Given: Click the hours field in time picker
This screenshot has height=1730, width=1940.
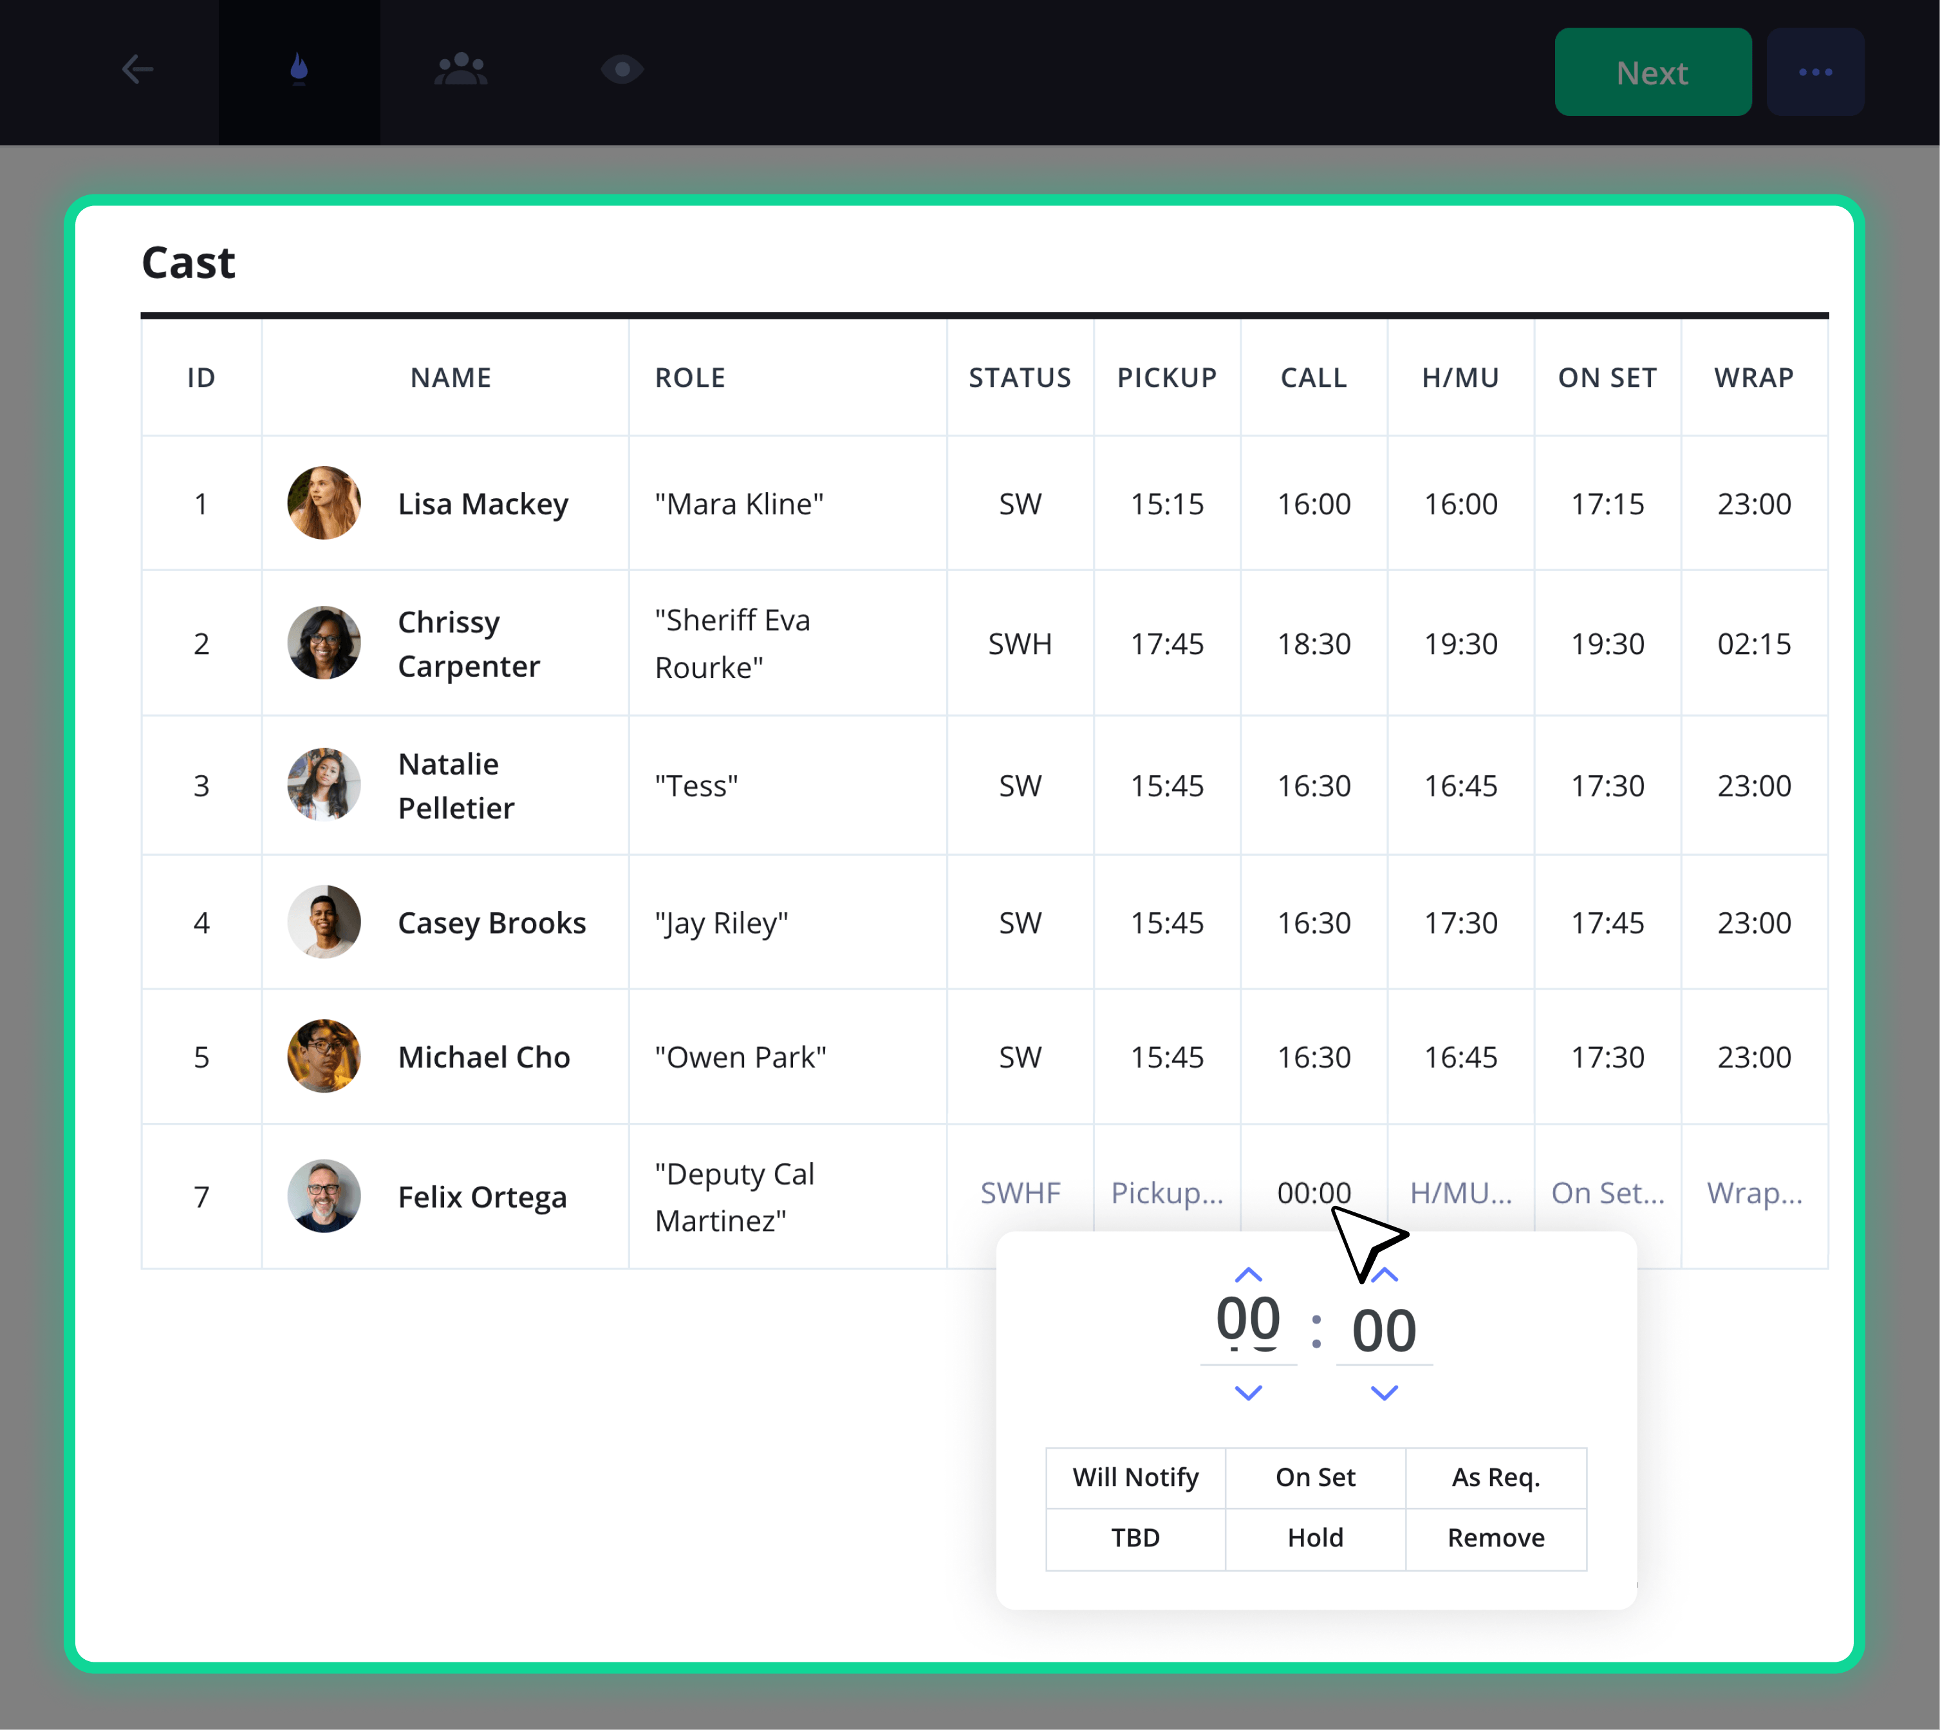Looking at the screenshot, I should [1248, 1328].
